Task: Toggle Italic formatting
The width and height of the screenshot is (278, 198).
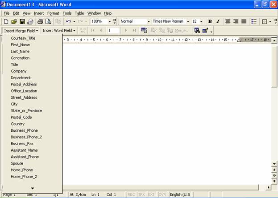Action: pos(218,21)
